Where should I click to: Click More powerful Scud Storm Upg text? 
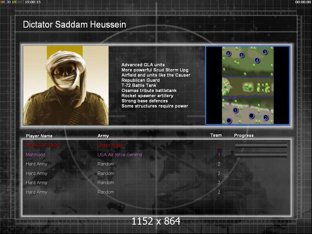pos(155,70)
